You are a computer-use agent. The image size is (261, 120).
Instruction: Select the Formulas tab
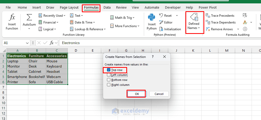tap(91, 8)
